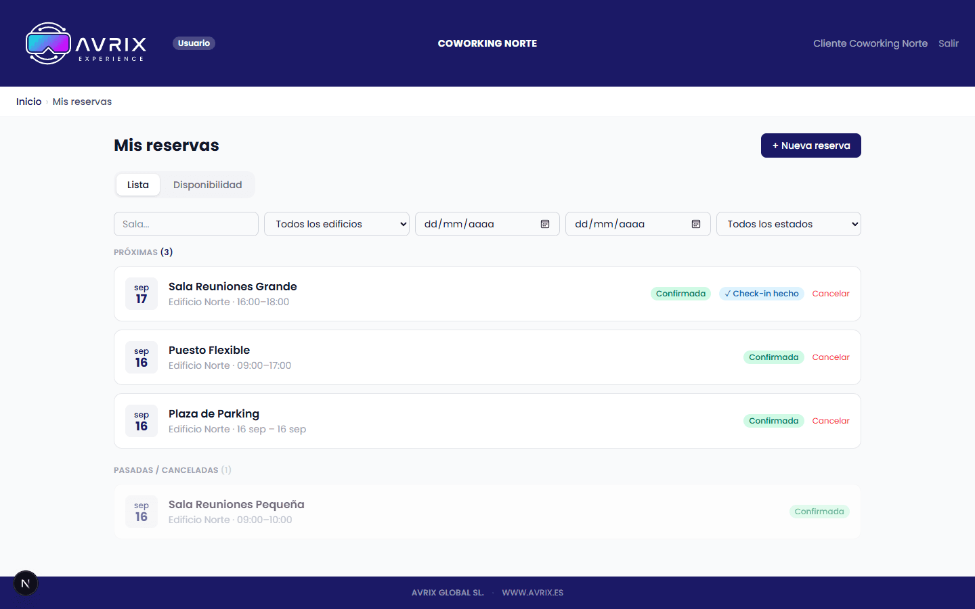975x609 pixels.
Task: Open the WWW.AVRIX.ES footer link
Action: 533,593
